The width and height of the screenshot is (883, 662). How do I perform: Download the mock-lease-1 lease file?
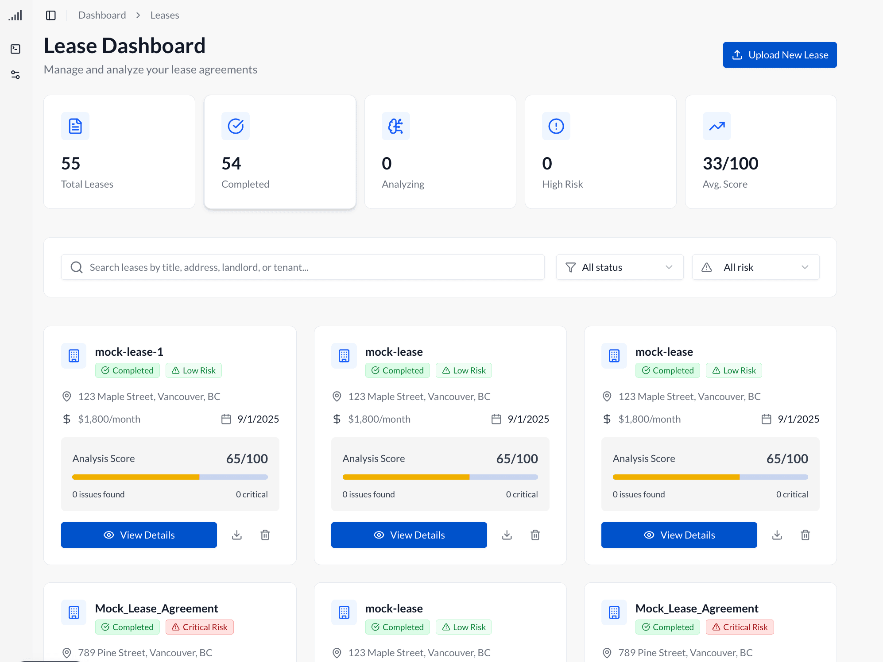click(237, 535)
